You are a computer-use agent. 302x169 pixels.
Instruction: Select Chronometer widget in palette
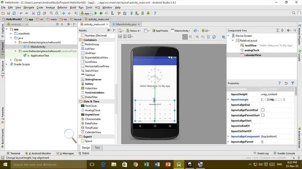click(93, 119)
